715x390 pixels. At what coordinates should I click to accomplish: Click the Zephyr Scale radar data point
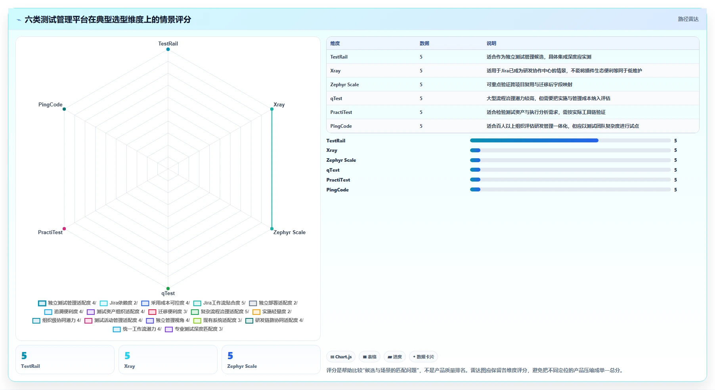coord(272,229)
